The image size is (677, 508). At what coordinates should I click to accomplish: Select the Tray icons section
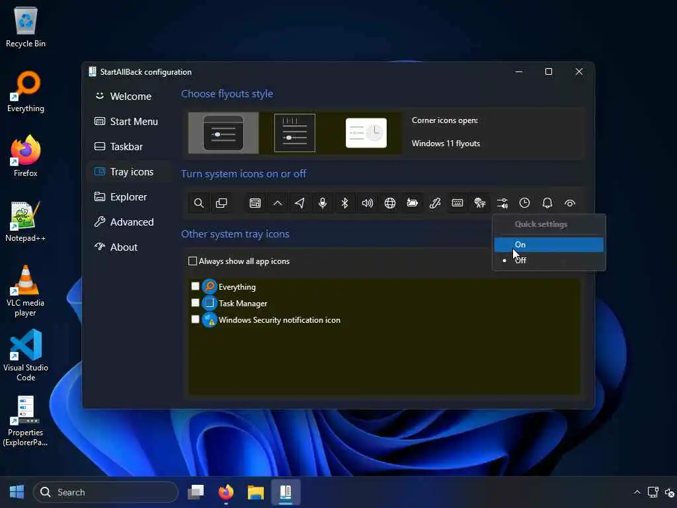click(130, 172)
